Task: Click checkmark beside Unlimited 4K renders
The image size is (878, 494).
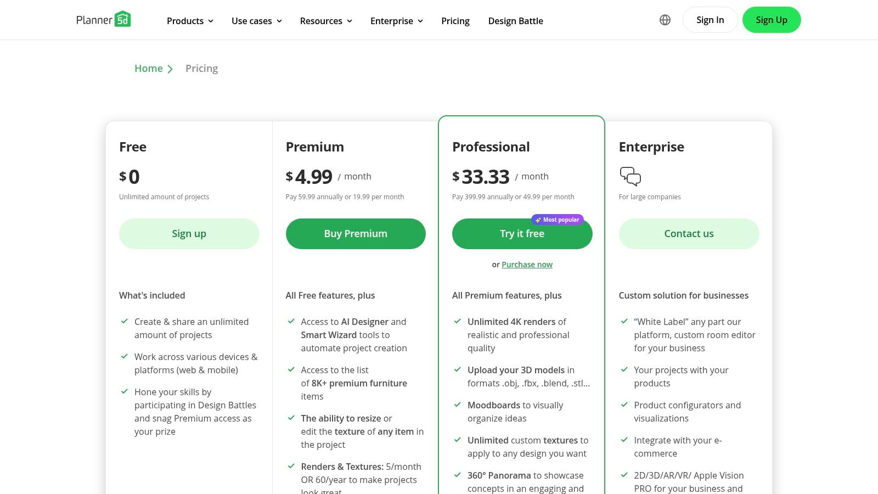Action: coord(457,321)
